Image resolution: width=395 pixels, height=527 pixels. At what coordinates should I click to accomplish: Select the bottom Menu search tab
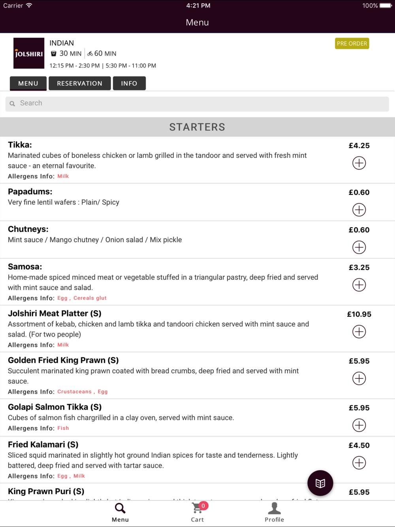(x=120, y=512)
